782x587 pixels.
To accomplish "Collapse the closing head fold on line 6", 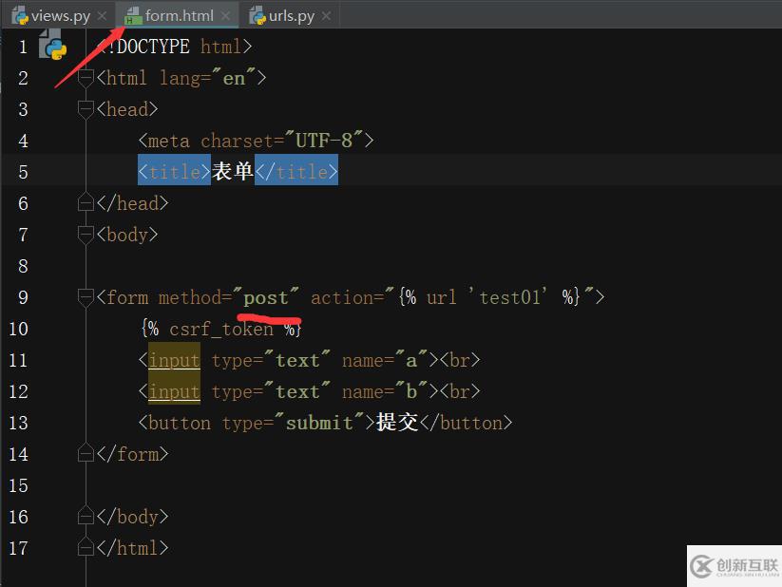I will 86,203.
